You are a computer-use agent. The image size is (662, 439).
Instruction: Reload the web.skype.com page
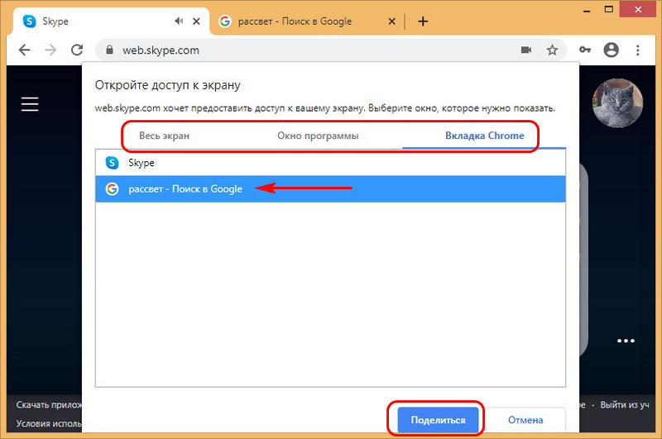[x=77, y=50]
